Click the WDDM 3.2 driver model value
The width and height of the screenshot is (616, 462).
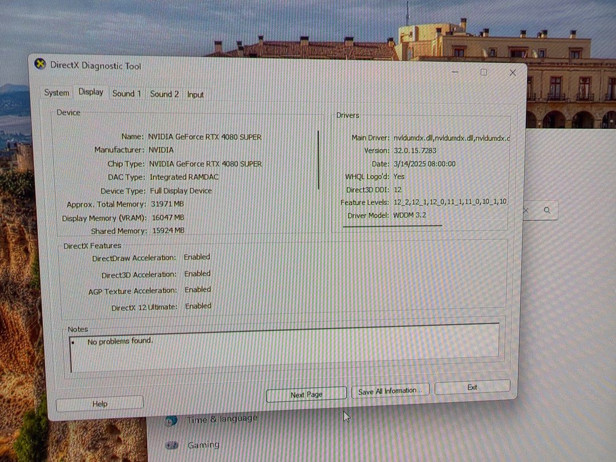(410, 215)
